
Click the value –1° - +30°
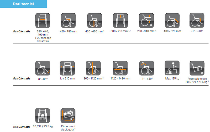tap(147, 79)
